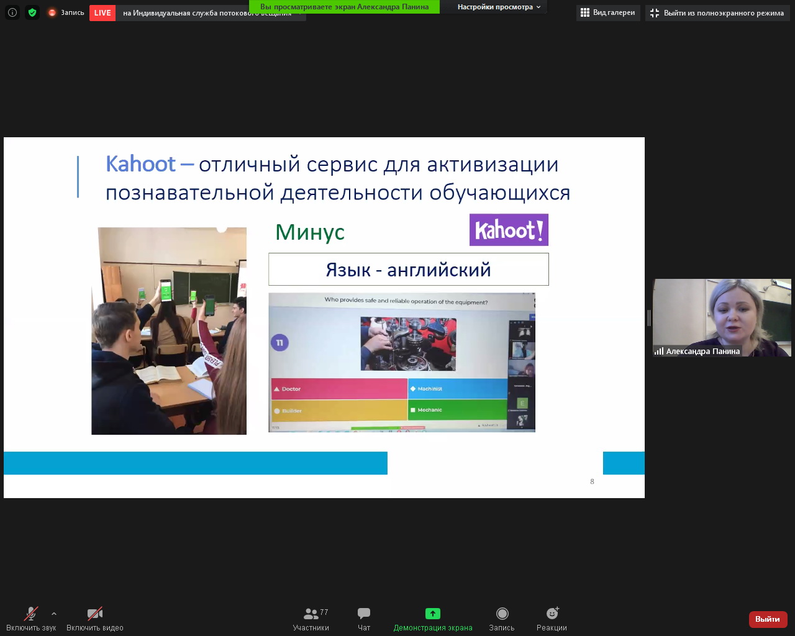Click the question "Who provides safe and reliable operation…"
Viewport: 795px width, 636px height.
coord(406,301)
